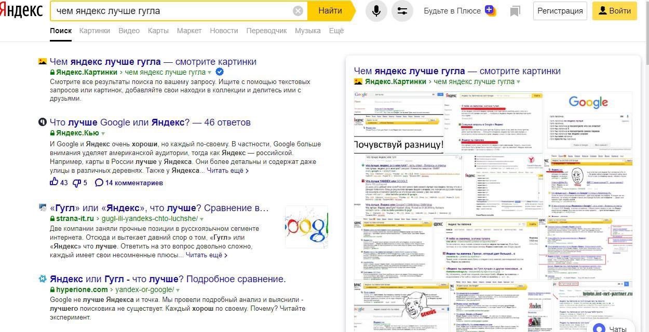
Task: Expand Читать ещё in strana-it snippet
Action: click(207, 255)
